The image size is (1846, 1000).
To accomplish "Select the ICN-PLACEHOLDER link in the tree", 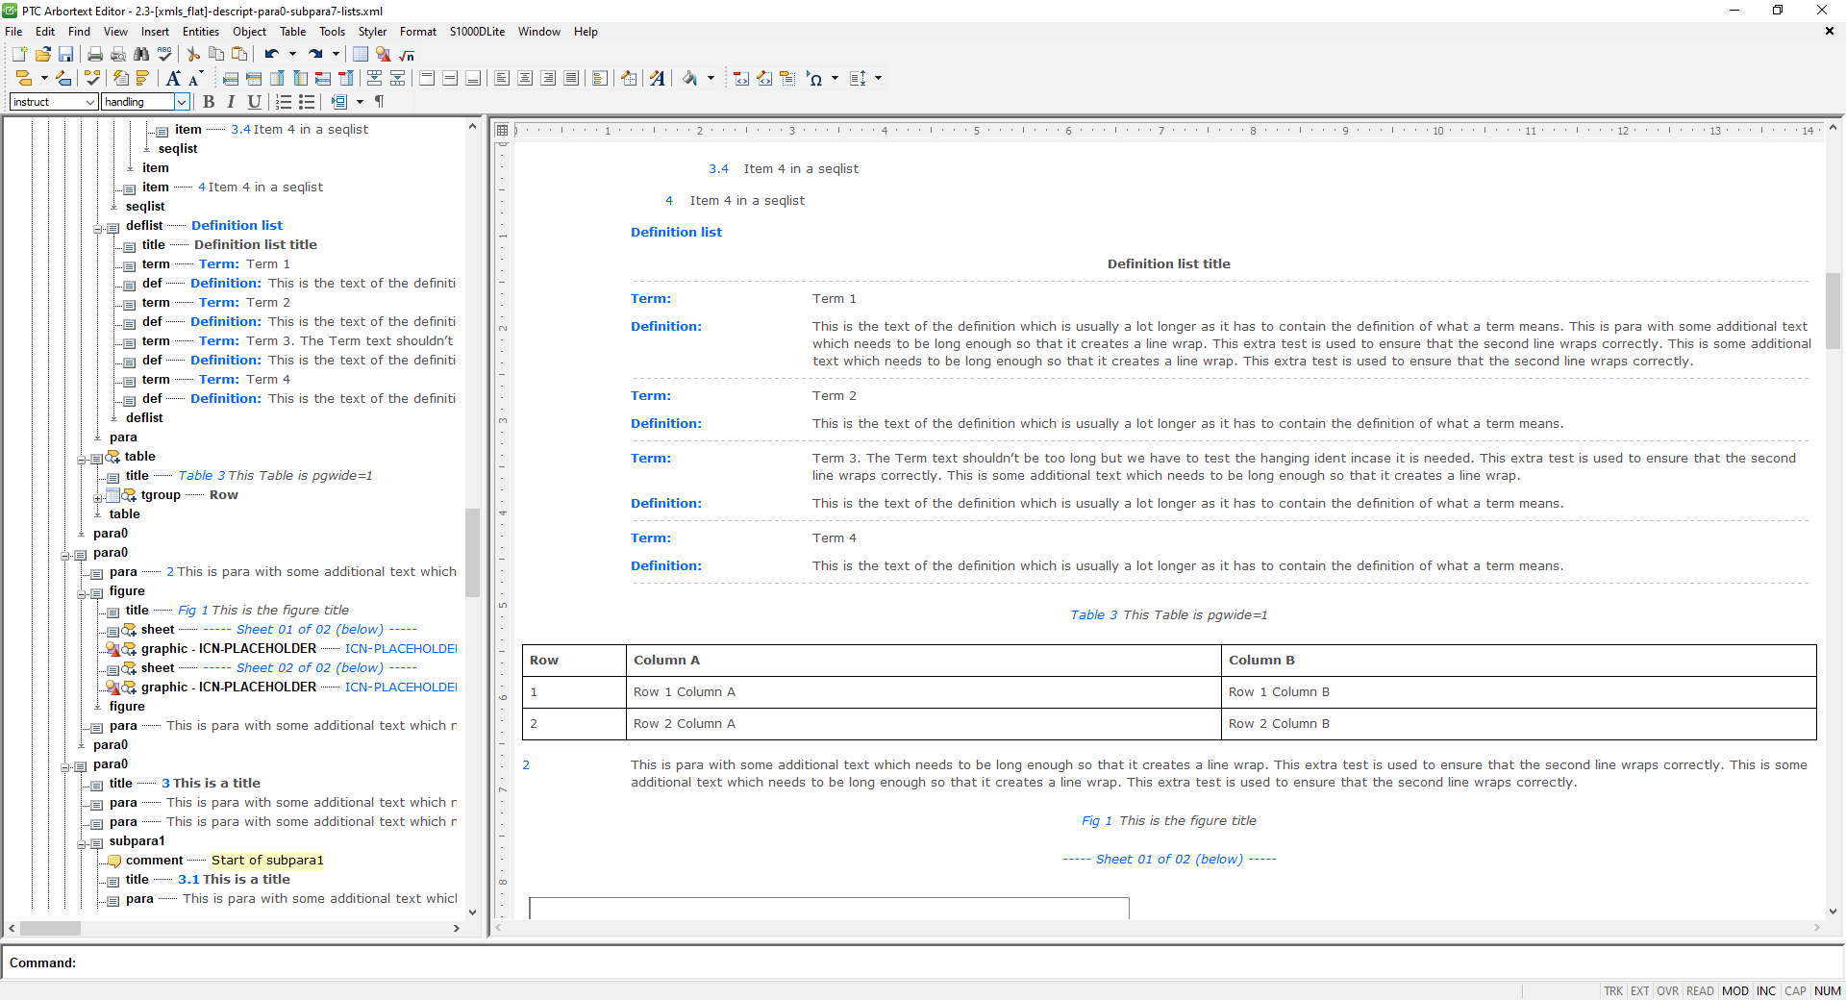I will pyautogui.click(x=401, y=648).
